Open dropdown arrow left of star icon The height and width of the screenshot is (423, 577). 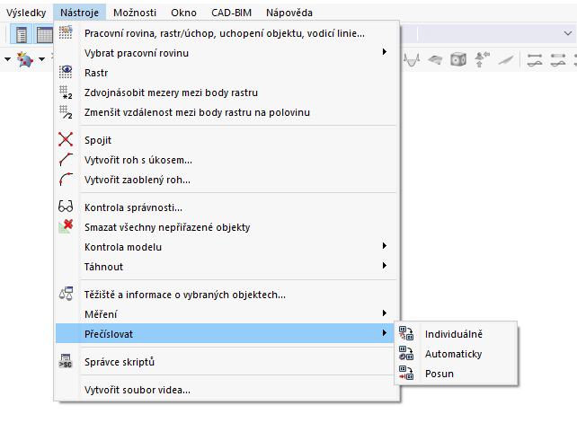pos(7,59)
